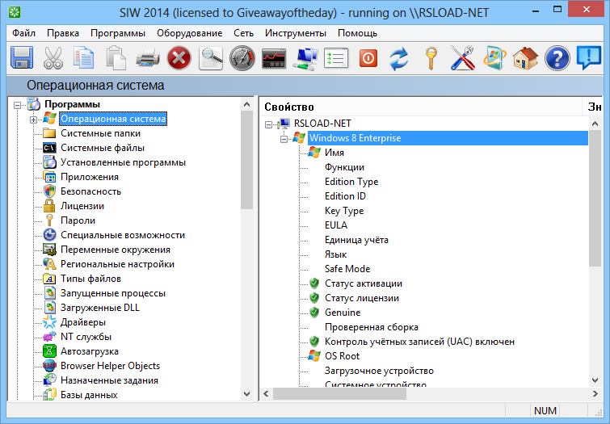
Task: Select Базы данных in the tree
Action: (89, 395)
